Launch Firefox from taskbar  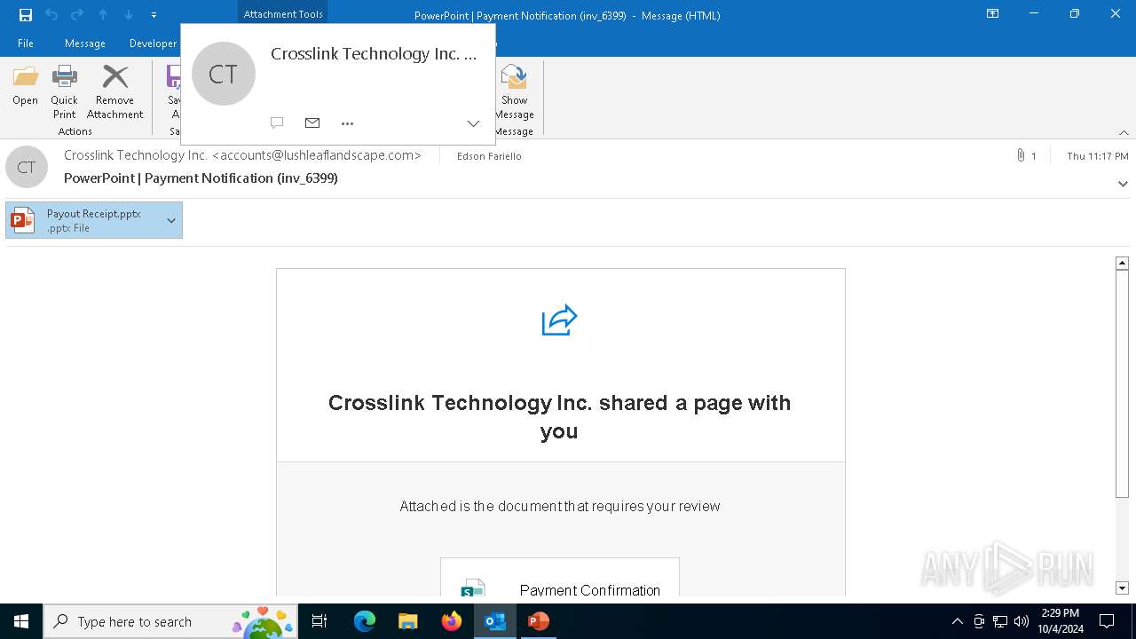click(x=451, y=621)
